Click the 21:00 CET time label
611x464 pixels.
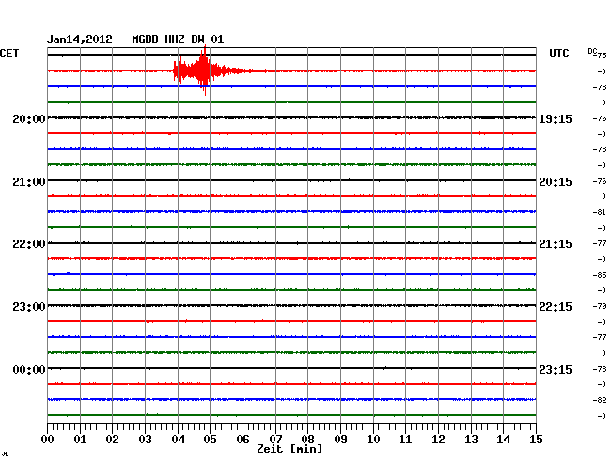click(x=29, y=182)
